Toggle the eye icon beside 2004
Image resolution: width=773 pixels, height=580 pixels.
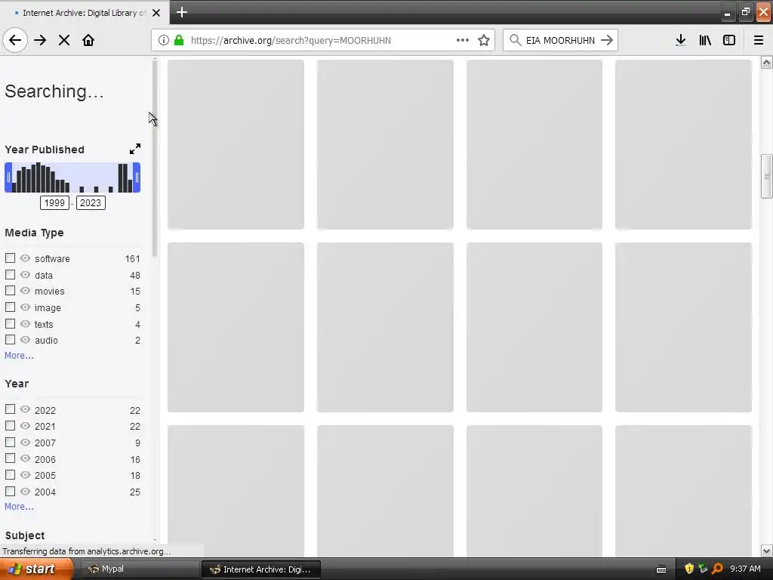coord(25,491)
